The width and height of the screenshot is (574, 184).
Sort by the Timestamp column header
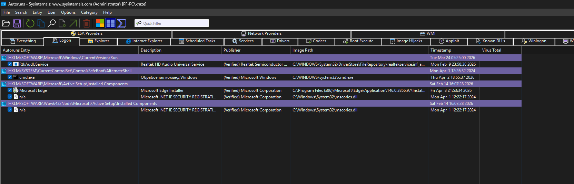pos(454,50)
